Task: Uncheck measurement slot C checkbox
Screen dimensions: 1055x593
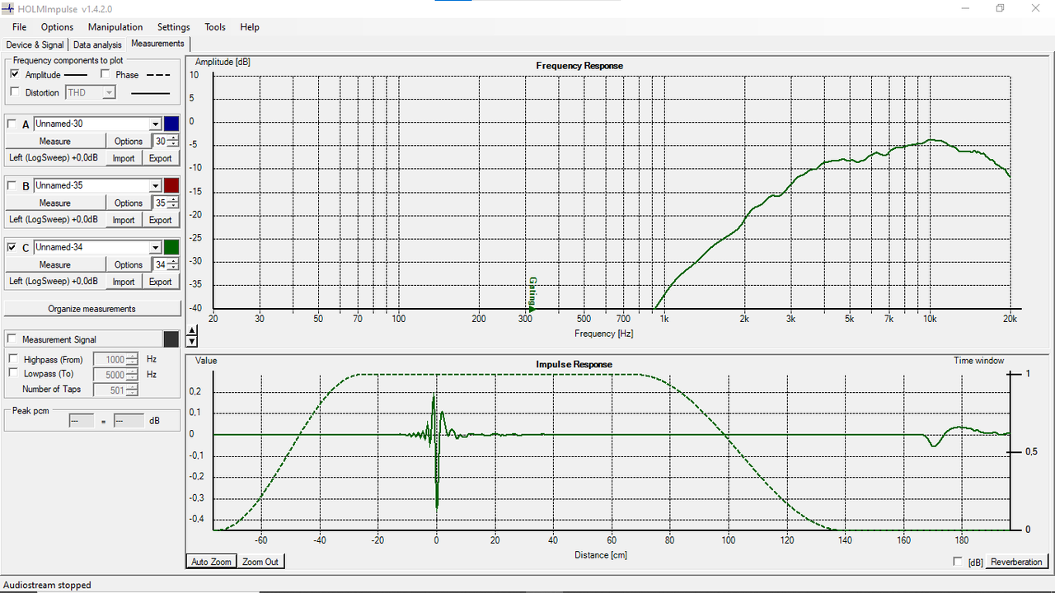Action: (x=12, y=247)
